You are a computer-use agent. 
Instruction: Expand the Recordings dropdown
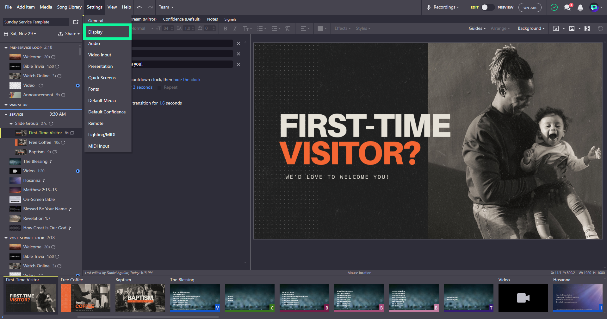pos(443,7)
